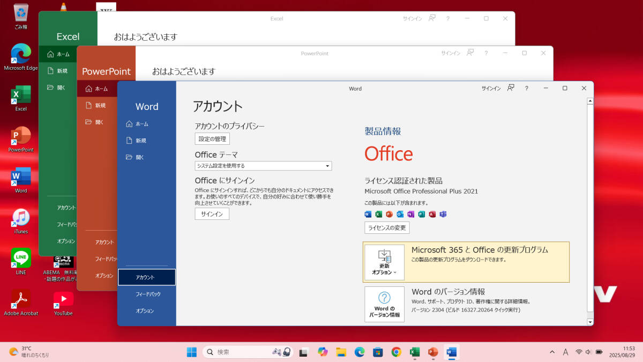Click サインイン in Word title bar
Viewport: 643px width, 362px height.
(491, 88)
